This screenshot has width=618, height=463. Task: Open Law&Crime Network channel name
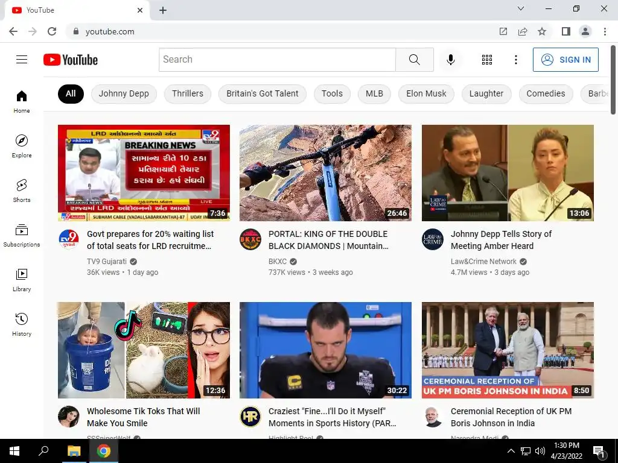483,262
